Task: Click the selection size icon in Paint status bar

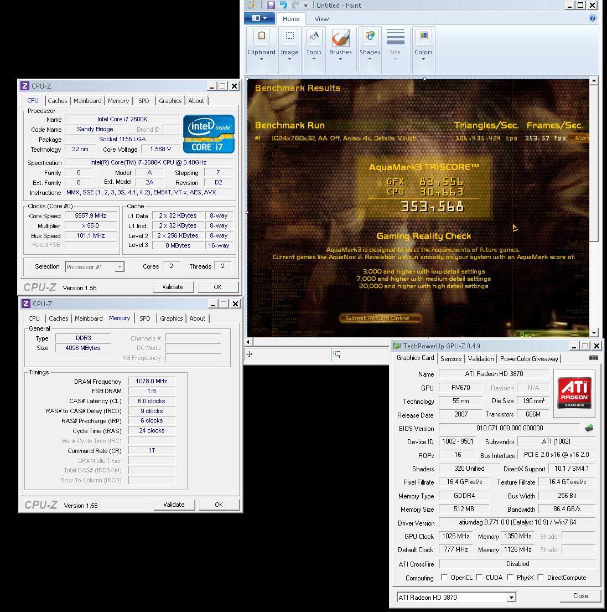Action: pyautogui.click(x=337, y=354)
